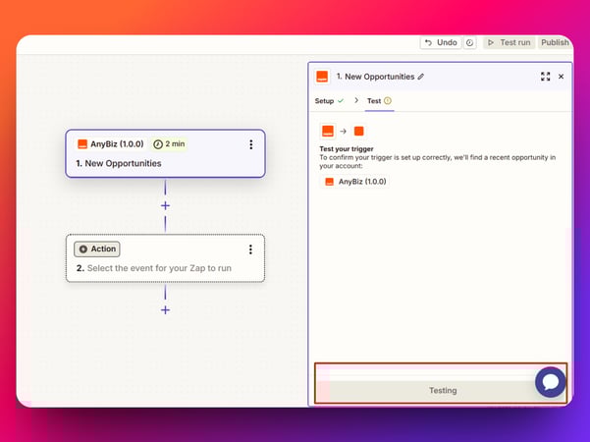Start a Test run

click(x=509, y=42)
